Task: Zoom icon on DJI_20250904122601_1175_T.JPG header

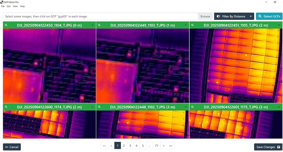Action: [x=192, y=107]
